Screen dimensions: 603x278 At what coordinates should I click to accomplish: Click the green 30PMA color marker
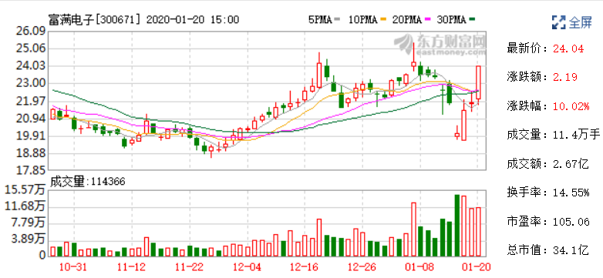click(x=472, y=20)
